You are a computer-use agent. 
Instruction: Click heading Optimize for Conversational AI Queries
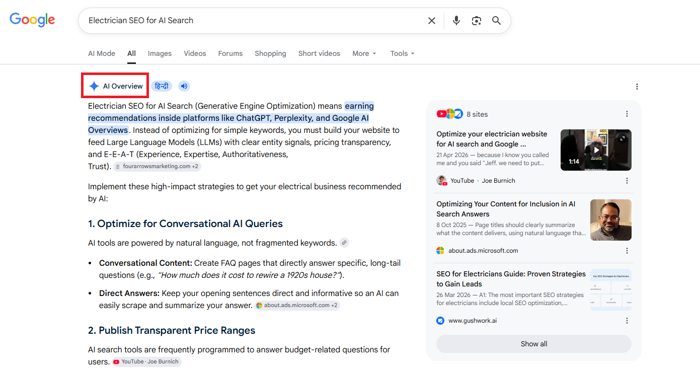(x=185, y=224)
